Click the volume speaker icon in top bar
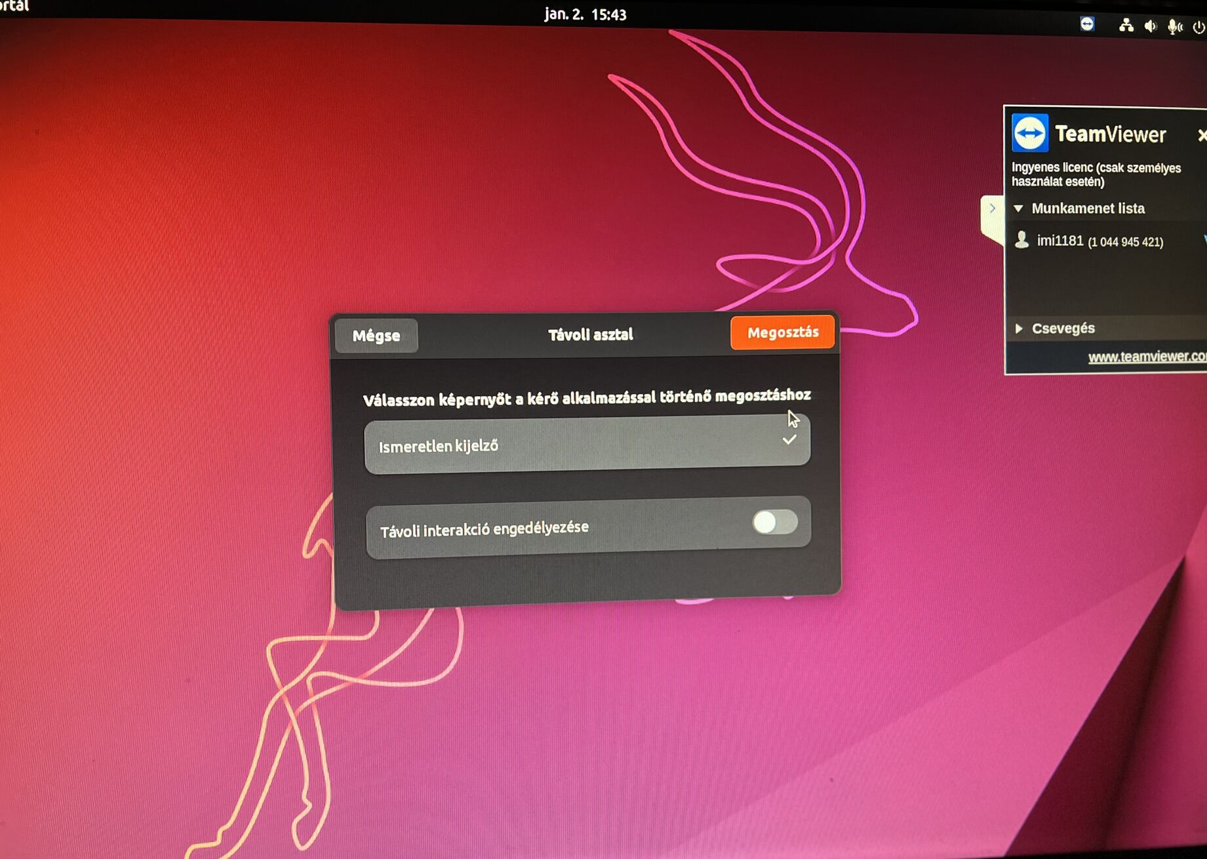This screenshot has width=1207, height=859. pyautogui.click(x=1151, y=26)
